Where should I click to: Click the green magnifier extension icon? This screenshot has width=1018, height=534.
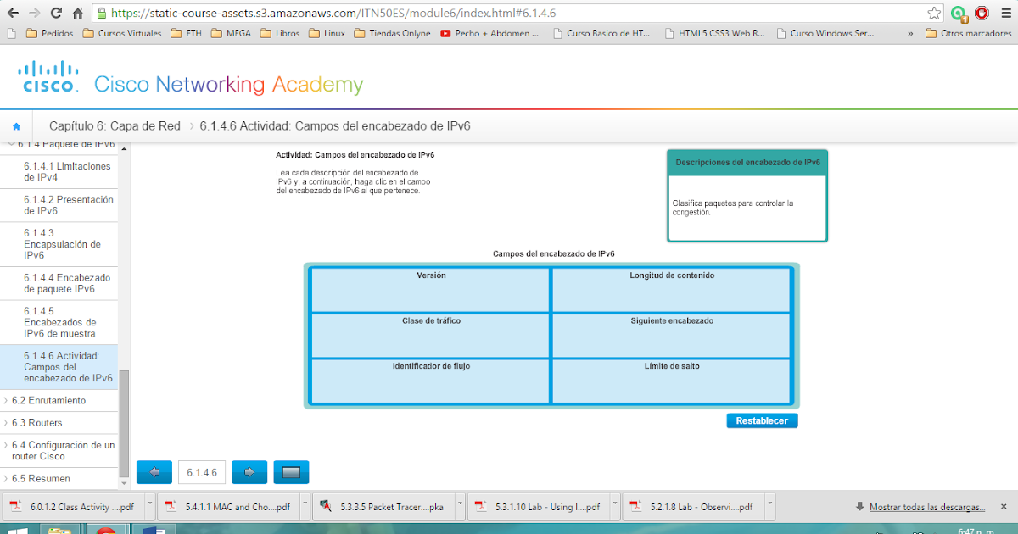coord(959,13)
